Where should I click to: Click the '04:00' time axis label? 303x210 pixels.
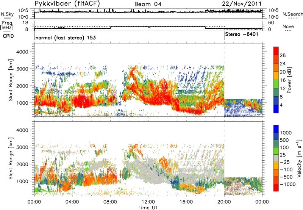(72, 202)
